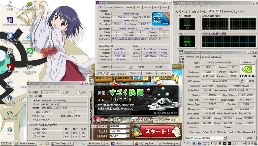Open the Explorer folder quick-launch icon on taskbar

click(x=41, y=143)
